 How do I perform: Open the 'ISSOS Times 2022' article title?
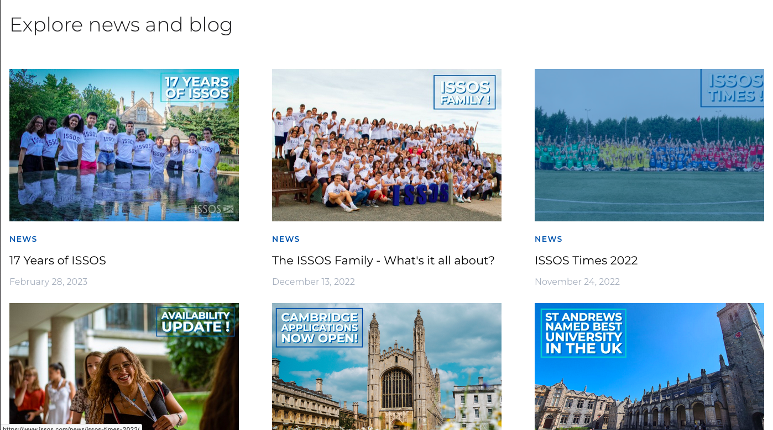tap(586, 260)
